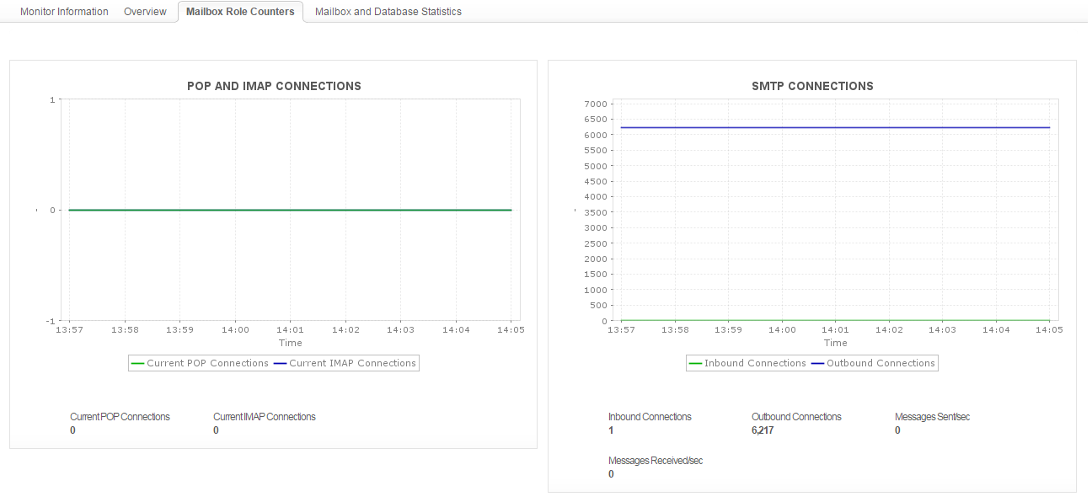Click the Inbound Connections link

[650, 416]
